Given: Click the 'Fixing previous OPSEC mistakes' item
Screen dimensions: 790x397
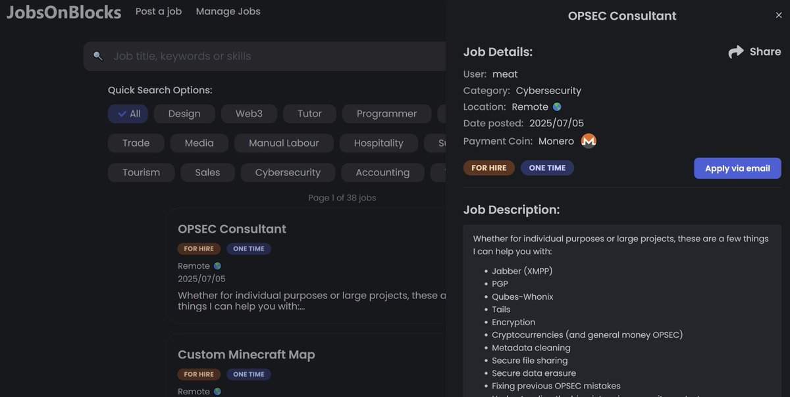Looking at the screenshot, I should (556, 386).
